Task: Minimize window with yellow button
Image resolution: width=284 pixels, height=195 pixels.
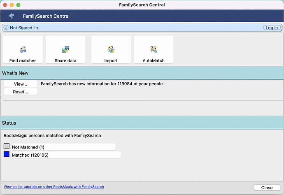Action: click(12, 5)
